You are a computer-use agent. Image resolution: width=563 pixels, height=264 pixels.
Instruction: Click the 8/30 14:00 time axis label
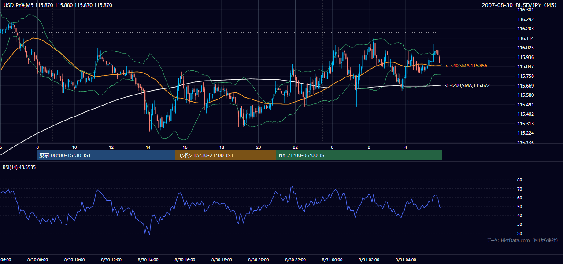pos(148,260)
